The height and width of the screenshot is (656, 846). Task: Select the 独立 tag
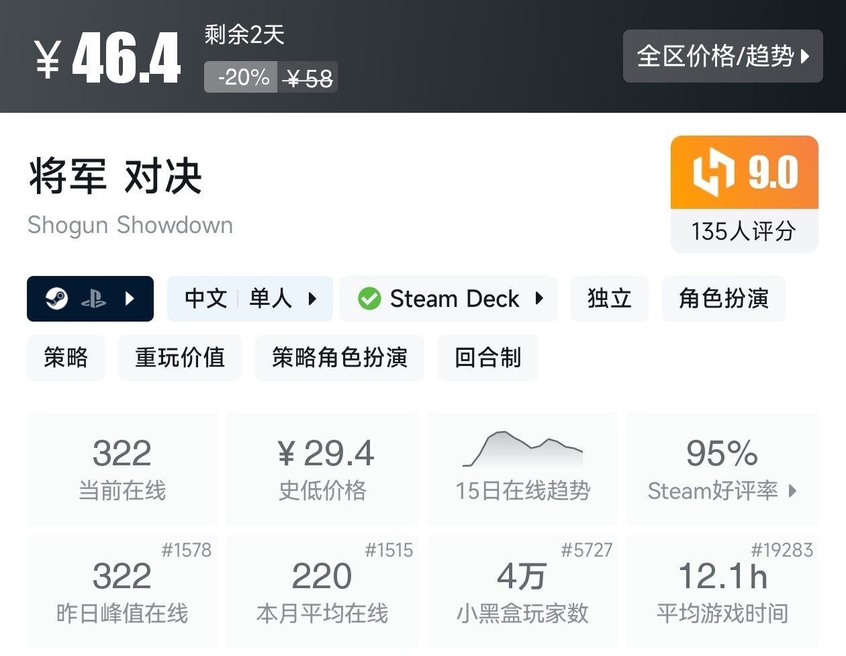point(609,298)
